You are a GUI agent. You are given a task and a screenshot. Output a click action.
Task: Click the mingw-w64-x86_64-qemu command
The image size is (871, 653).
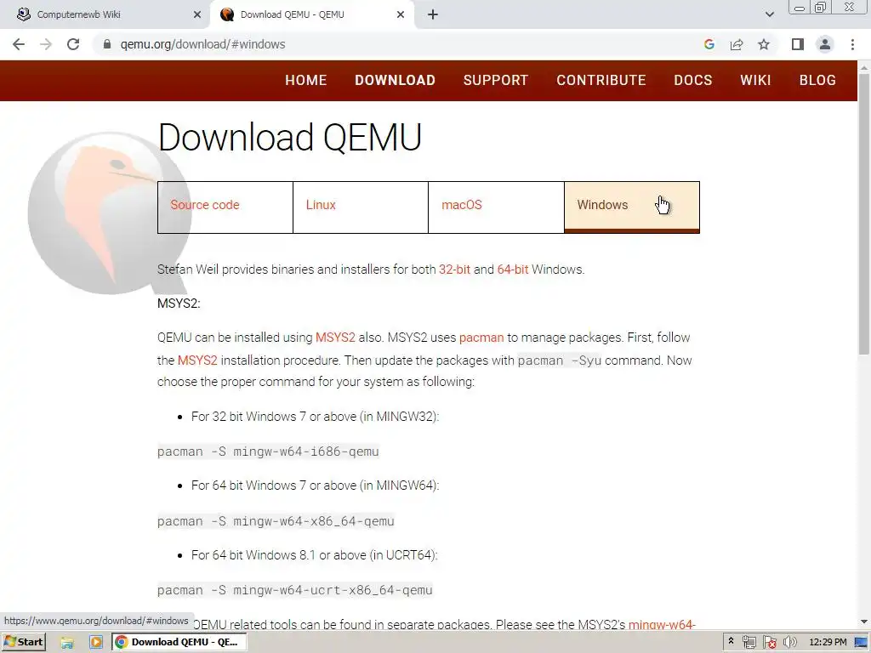tap(276, 521)
